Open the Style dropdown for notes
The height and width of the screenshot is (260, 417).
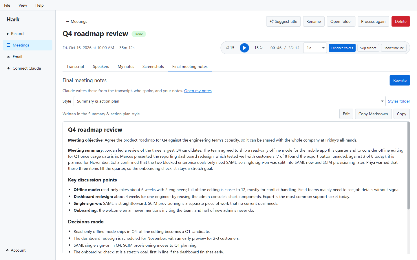(230, 101)
